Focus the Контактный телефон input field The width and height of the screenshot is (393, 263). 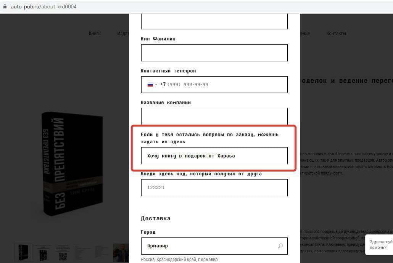214,85
